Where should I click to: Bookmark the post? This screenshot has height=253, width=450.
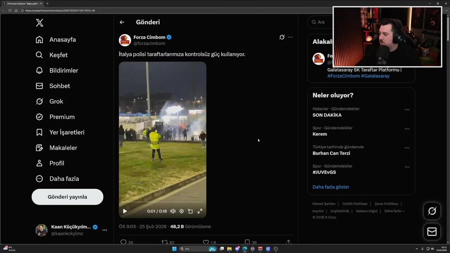click(247, 242)
